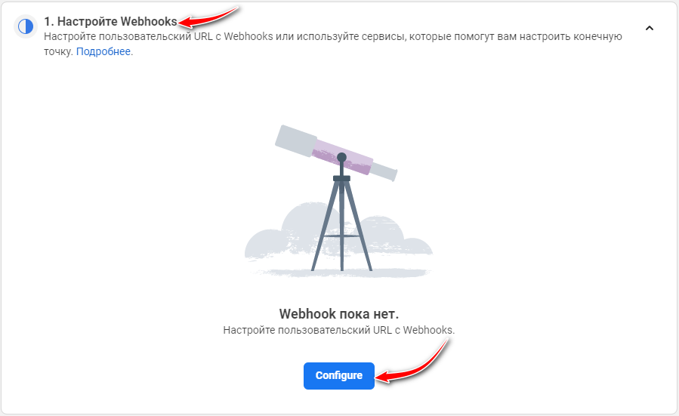The width and height of the screenshot is (679, 416).
Task: Click the telescope's purple tube body
Action: (343, 157)
